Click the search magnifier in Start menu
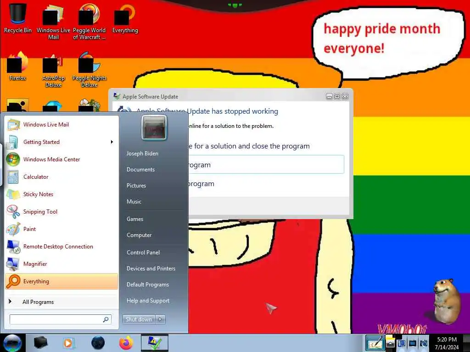Image resolution: width=470 pixels, height=352 pixels. (x=106, y=319)
